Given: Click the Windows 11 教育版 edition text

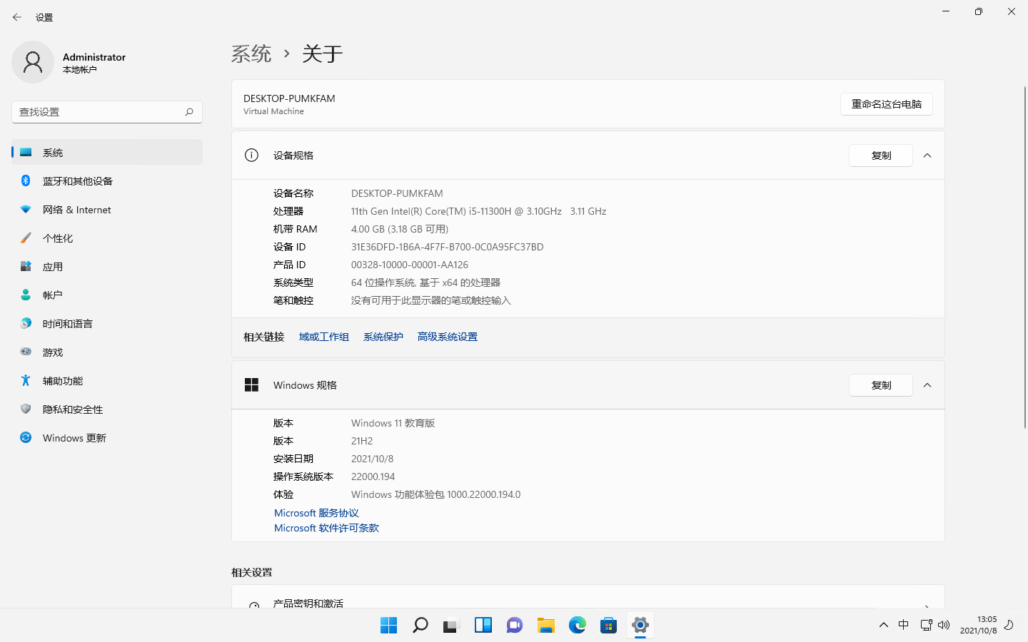Looking at the screenshot, I should pyautogui.click(x=393, y=423).
